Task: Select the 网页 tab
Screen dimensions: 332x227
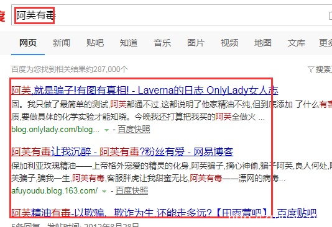Action: coord(28,43)
